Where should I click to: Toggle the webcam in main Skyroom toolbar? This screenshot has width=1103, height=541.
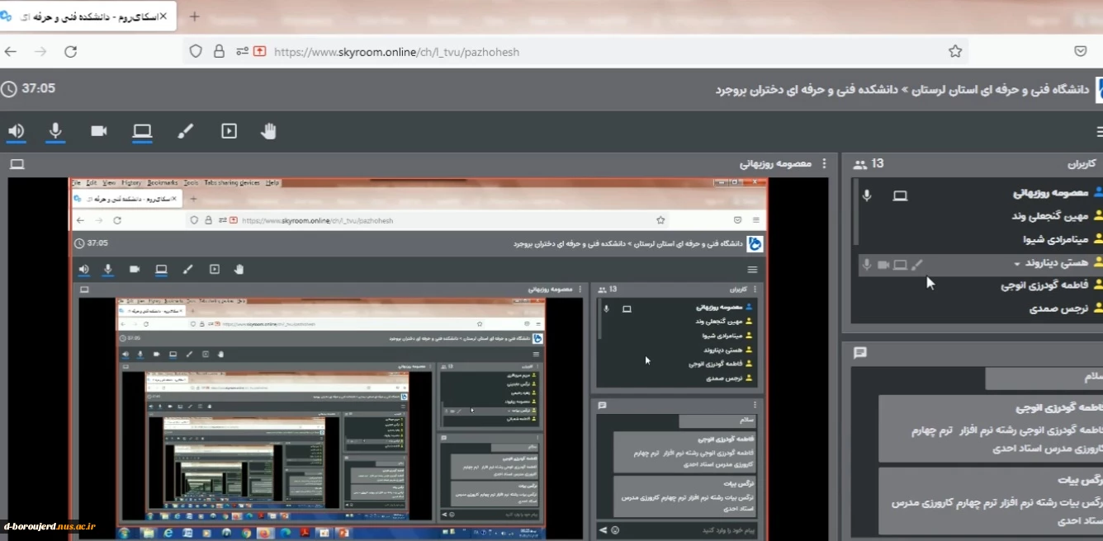pos(99,131)
